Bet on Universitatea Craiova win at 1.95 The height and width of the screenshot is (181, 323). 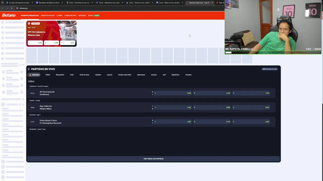(173, 122)
